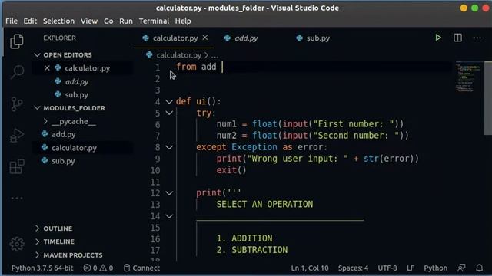The height and width of the screenshot is (276, 492).
Task: Open the Help menu
Action: pyautogui.click(x=183, y=21)
